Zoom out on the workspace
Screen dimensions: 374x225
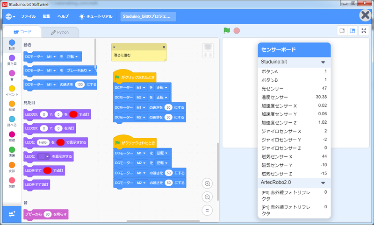pos(207,197)
